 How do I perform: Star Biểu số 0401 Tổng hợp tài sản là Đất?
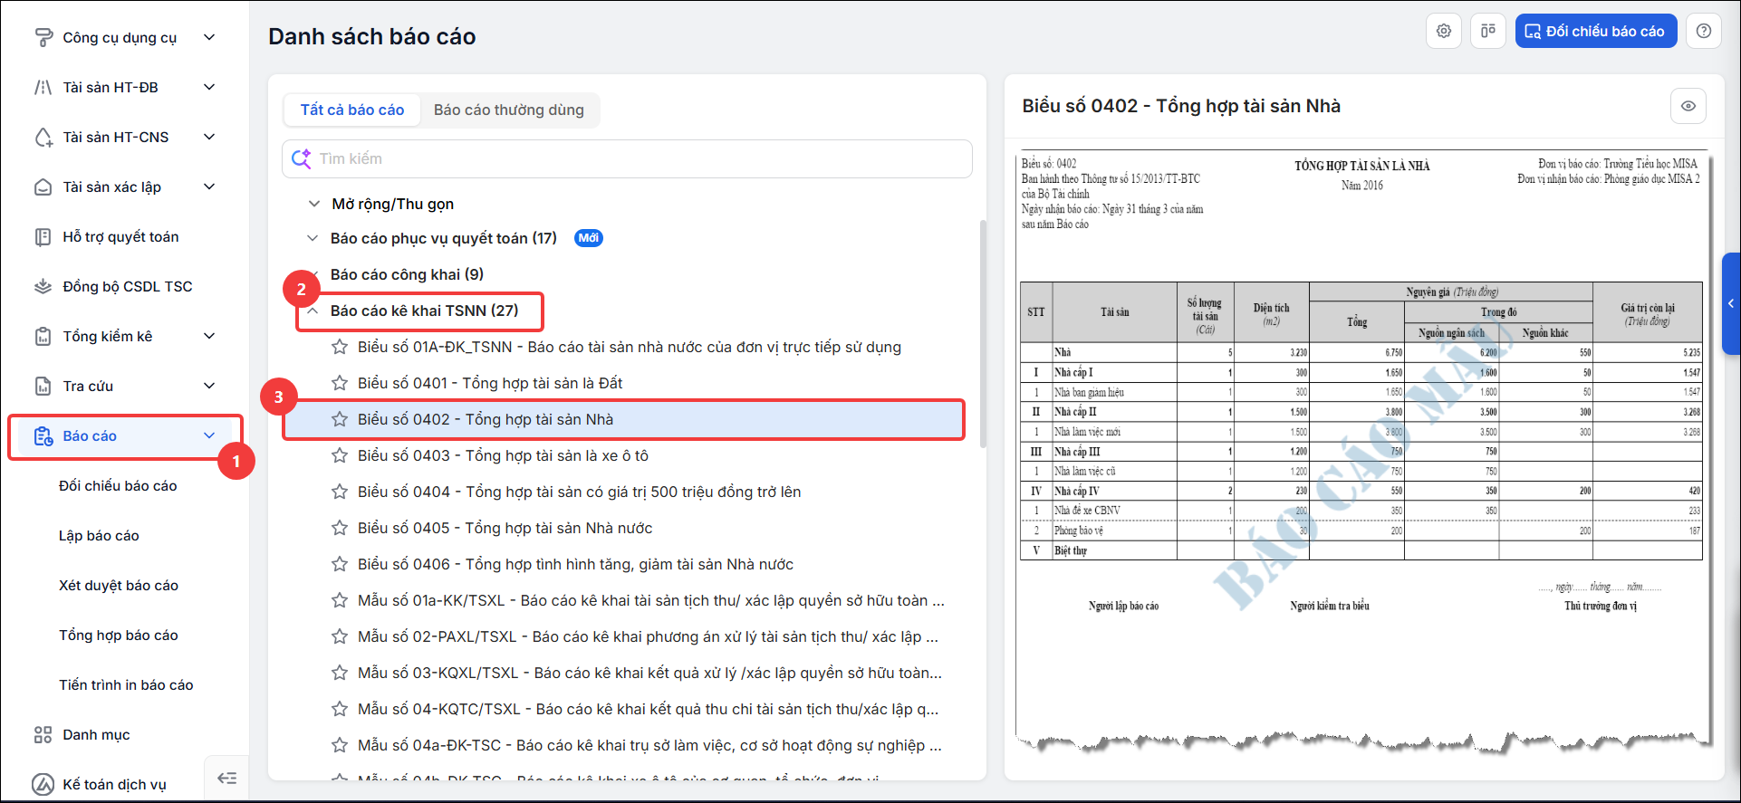340,383
